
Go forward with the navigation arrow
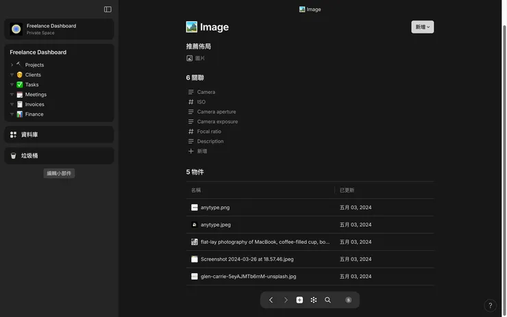286,300
